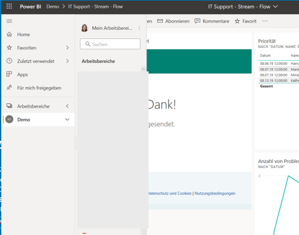Image resolution: width=299 pixels, height=235 pixels.
Task: Collapse the navigation hamburger menu
Action: [x=9, y=21]
